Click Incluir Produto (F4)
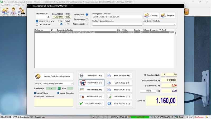This screenshot has width=211, height=119. pyautogui.click(x=92, y=83)
